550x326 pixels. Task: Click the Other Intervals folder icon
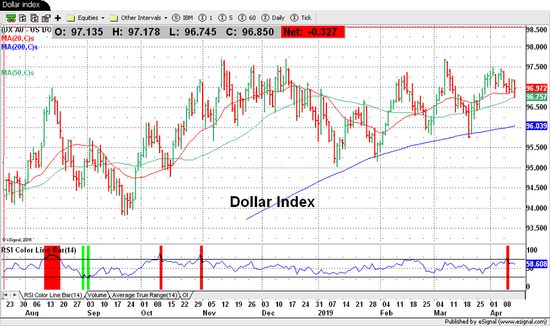[x=114, y=18]
